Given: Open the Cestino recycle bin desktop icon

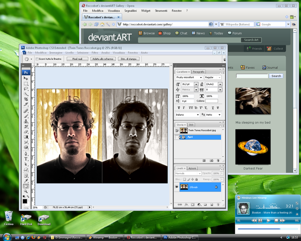Looking at the screenshot, I should point(9,218).
